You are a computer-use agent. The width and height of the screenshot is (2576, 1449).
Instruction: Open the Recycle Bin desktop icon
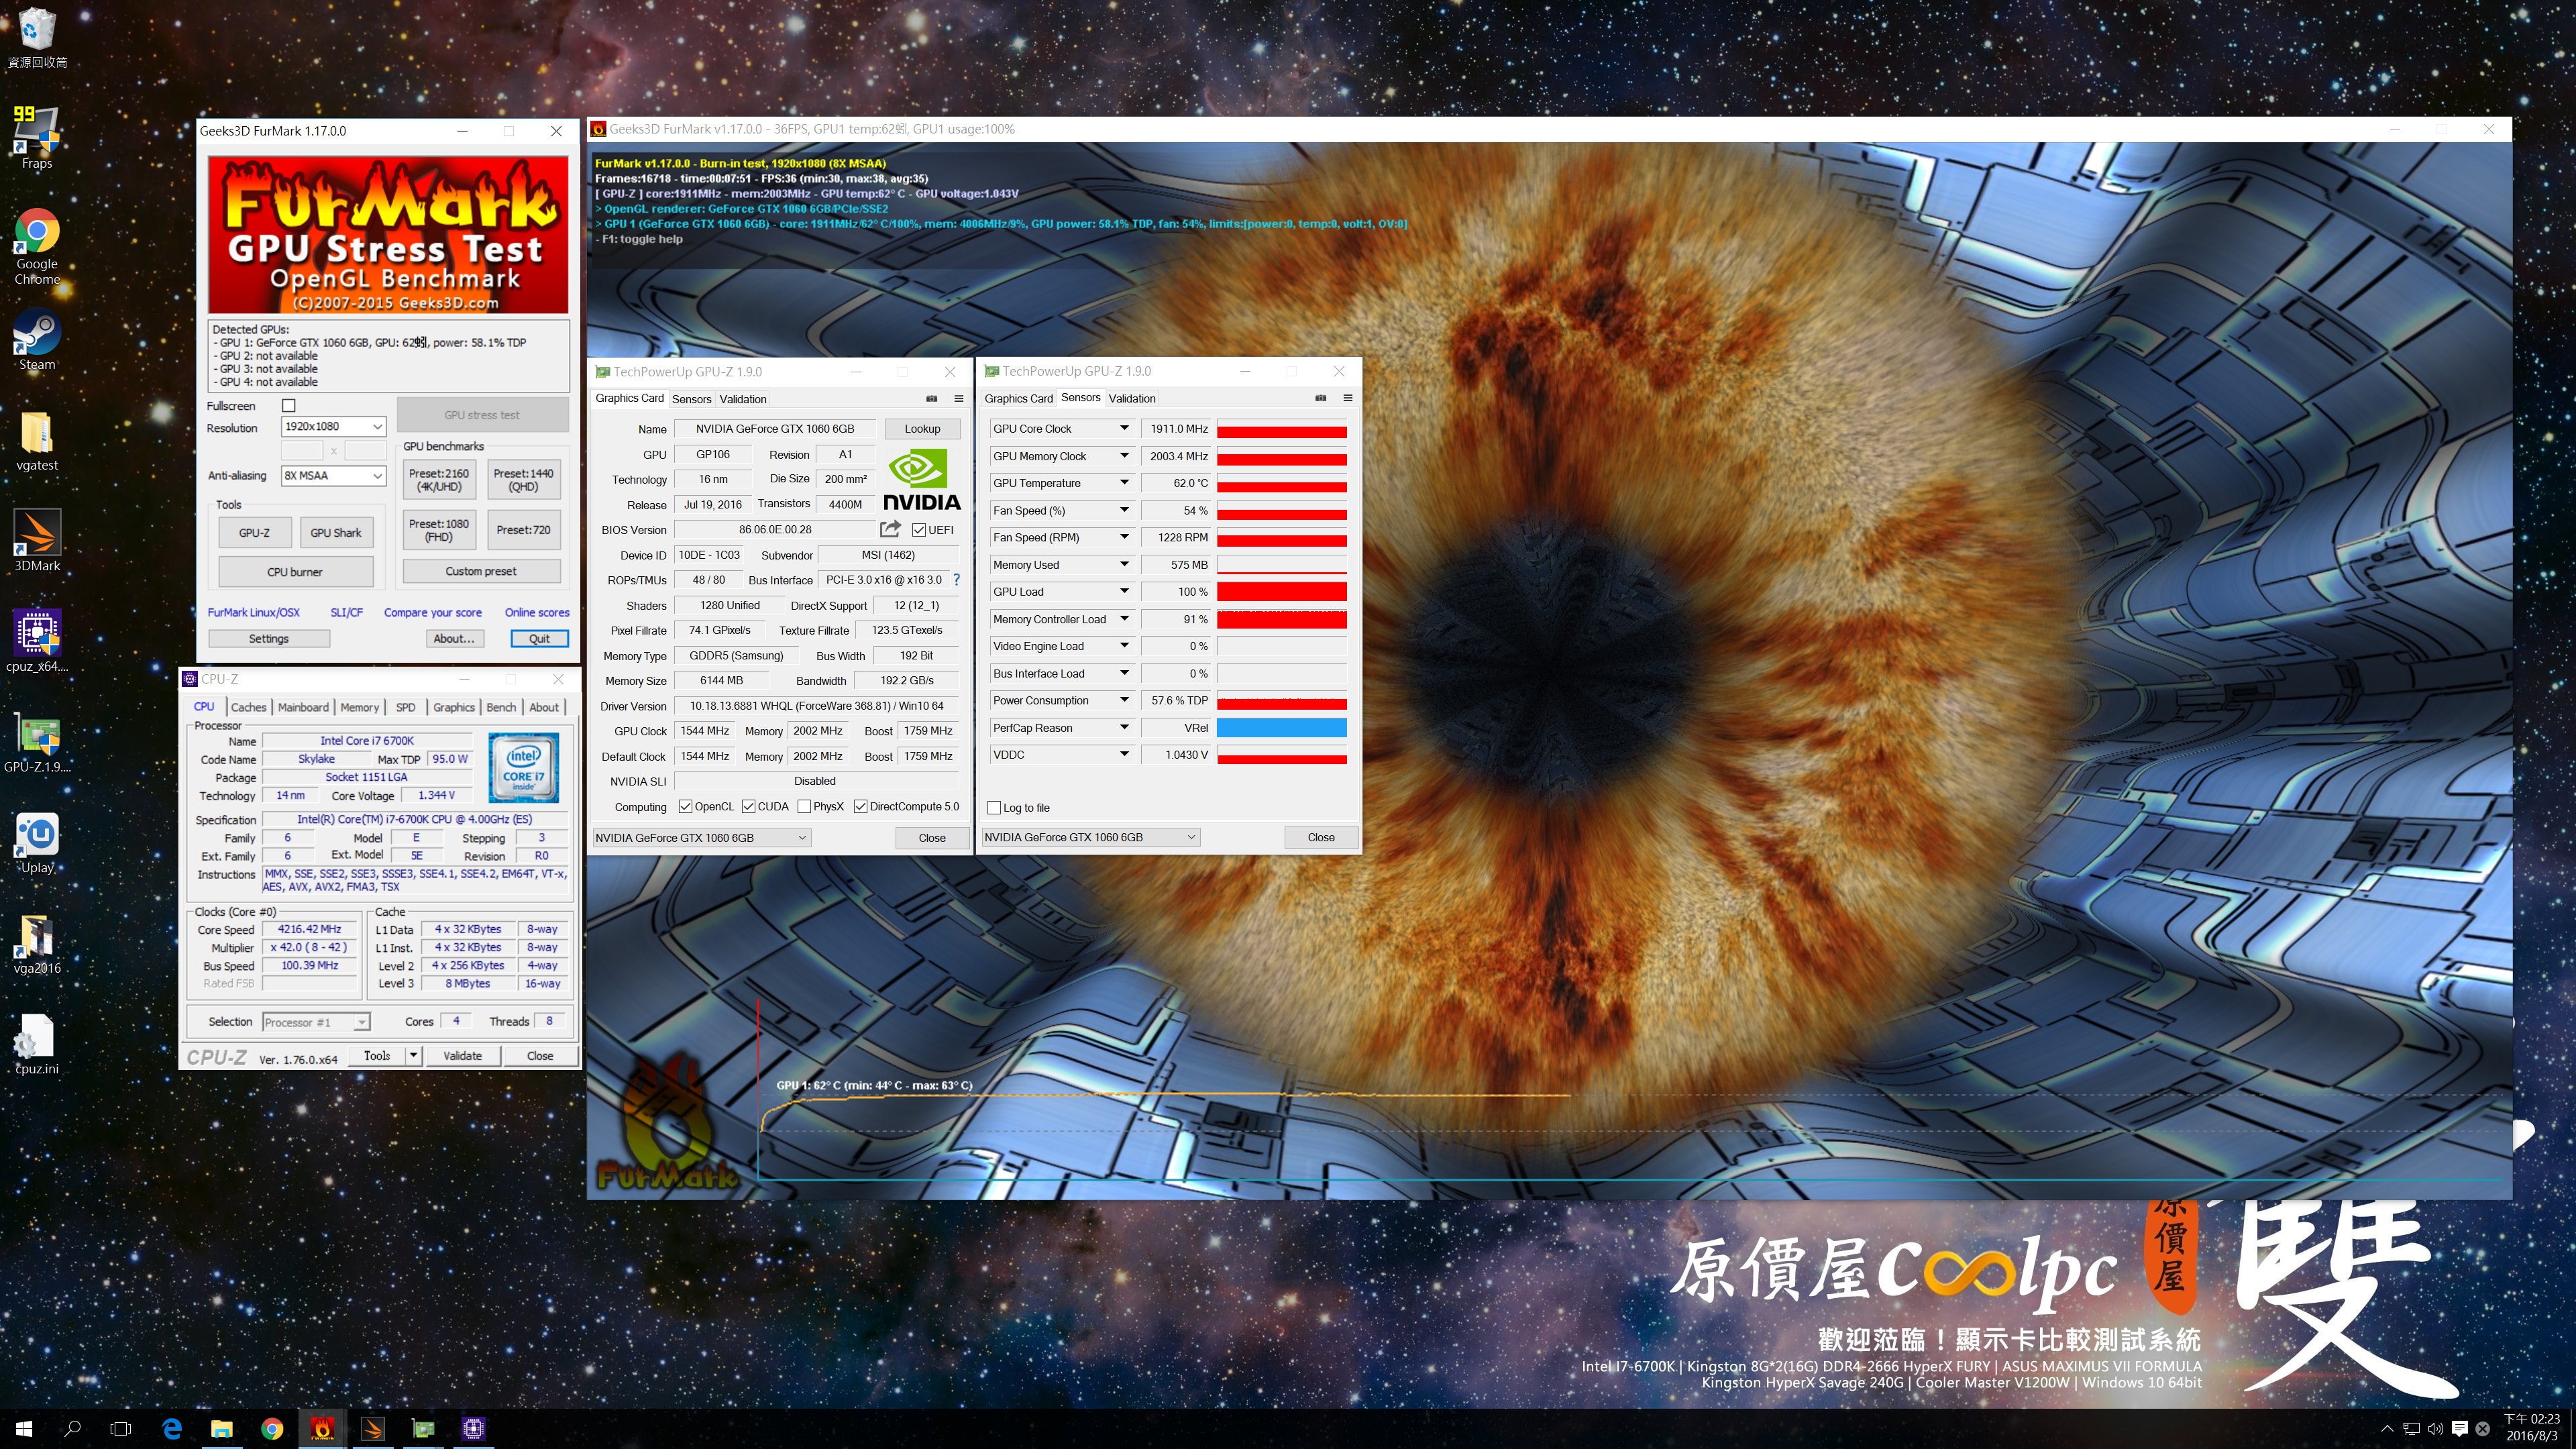pos(37,38)
